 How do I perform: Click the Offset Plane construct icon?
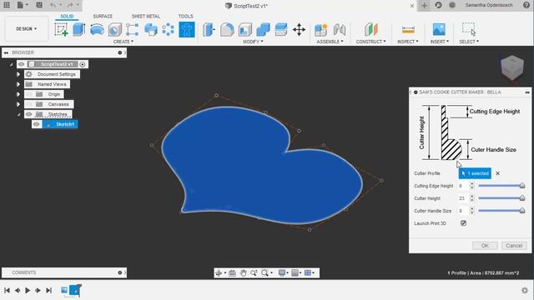370,30
